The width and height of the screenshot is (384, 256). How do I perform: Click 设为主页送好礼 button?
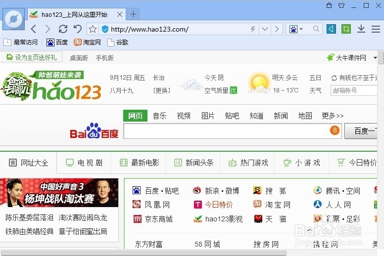point(31,57)
